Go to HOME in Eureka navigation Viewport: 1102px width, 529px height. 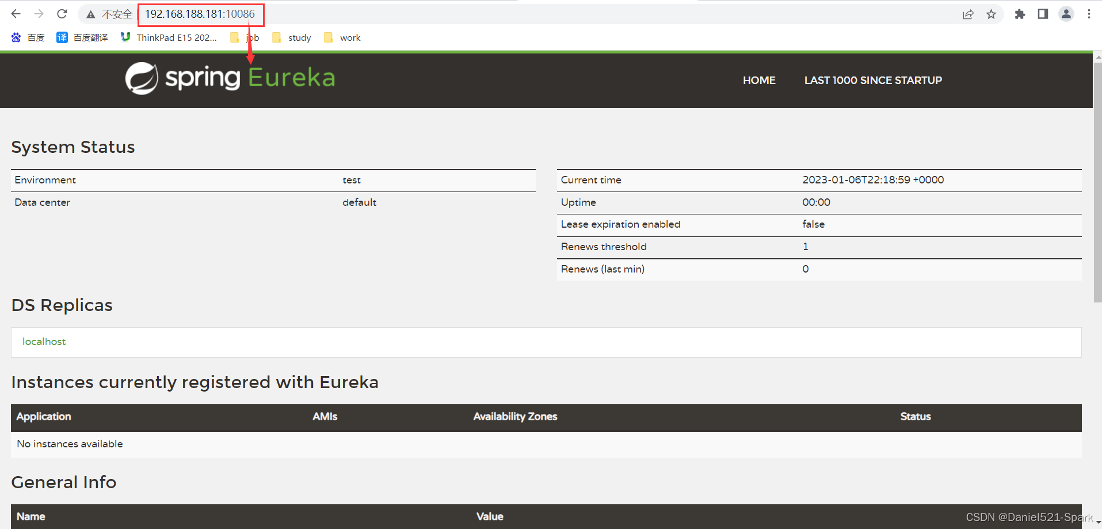[759, 80]
